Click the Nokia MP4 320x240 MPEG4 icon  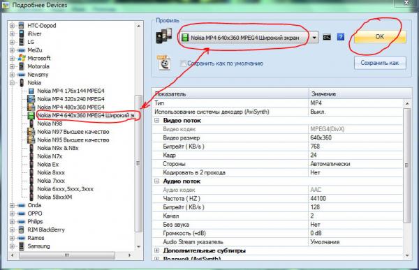31,99
